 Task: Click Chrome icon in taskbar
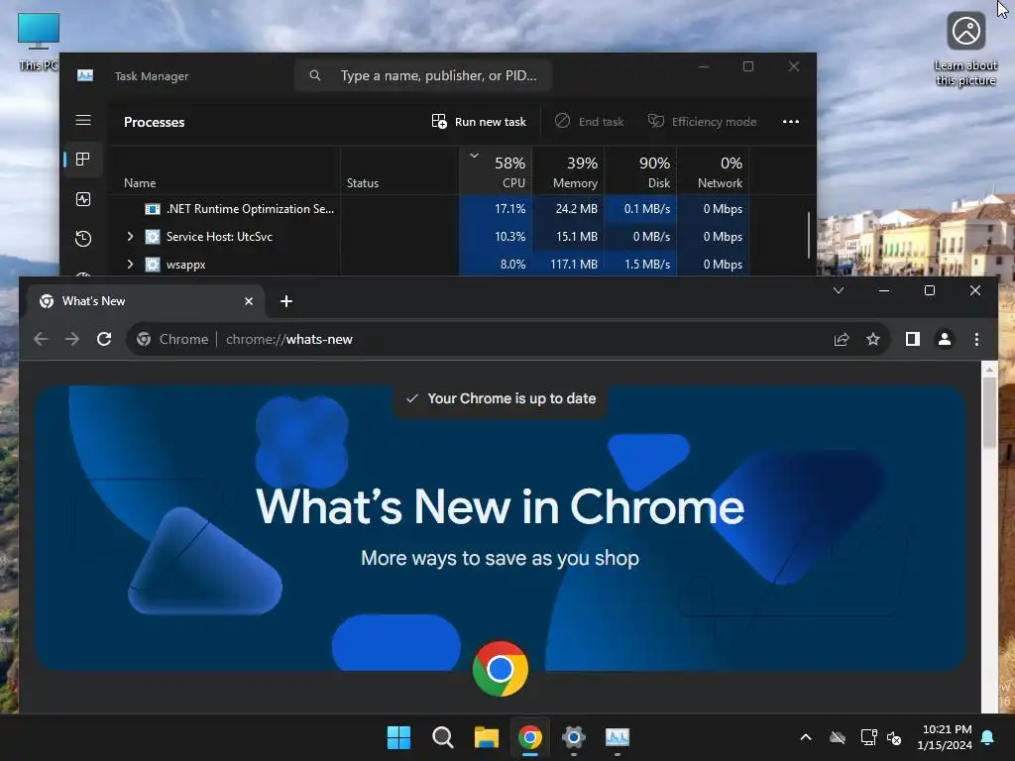[x=530, y=737]
